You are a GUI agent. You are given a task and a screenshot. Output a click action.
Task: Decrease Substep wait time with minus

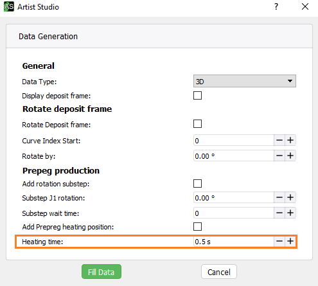click(279, 213)
